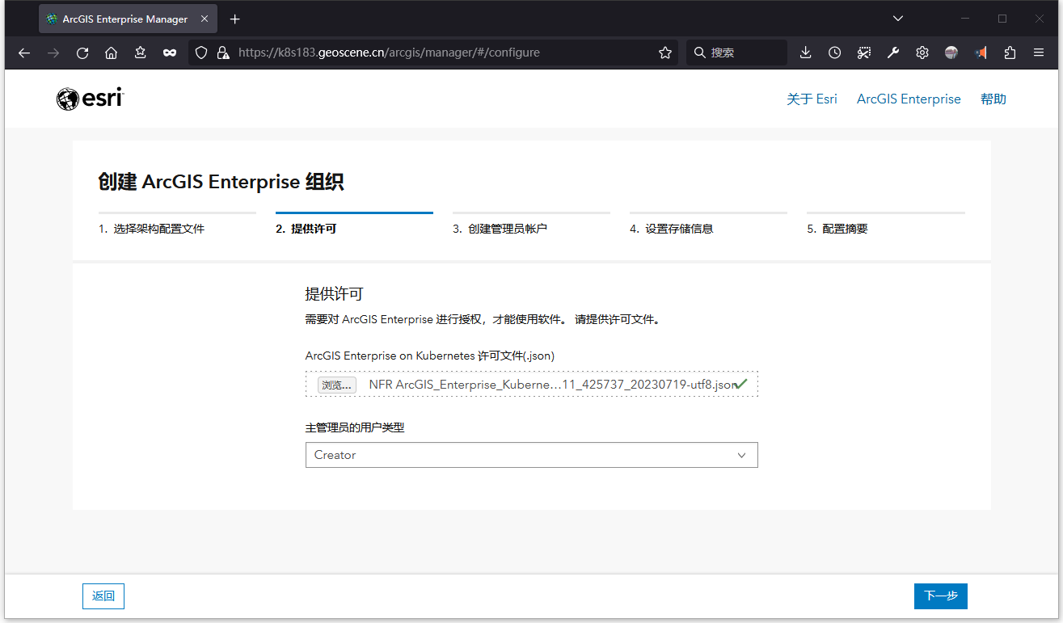Click the Esri logo
The image size is (1063, 623).
[90, 99]
